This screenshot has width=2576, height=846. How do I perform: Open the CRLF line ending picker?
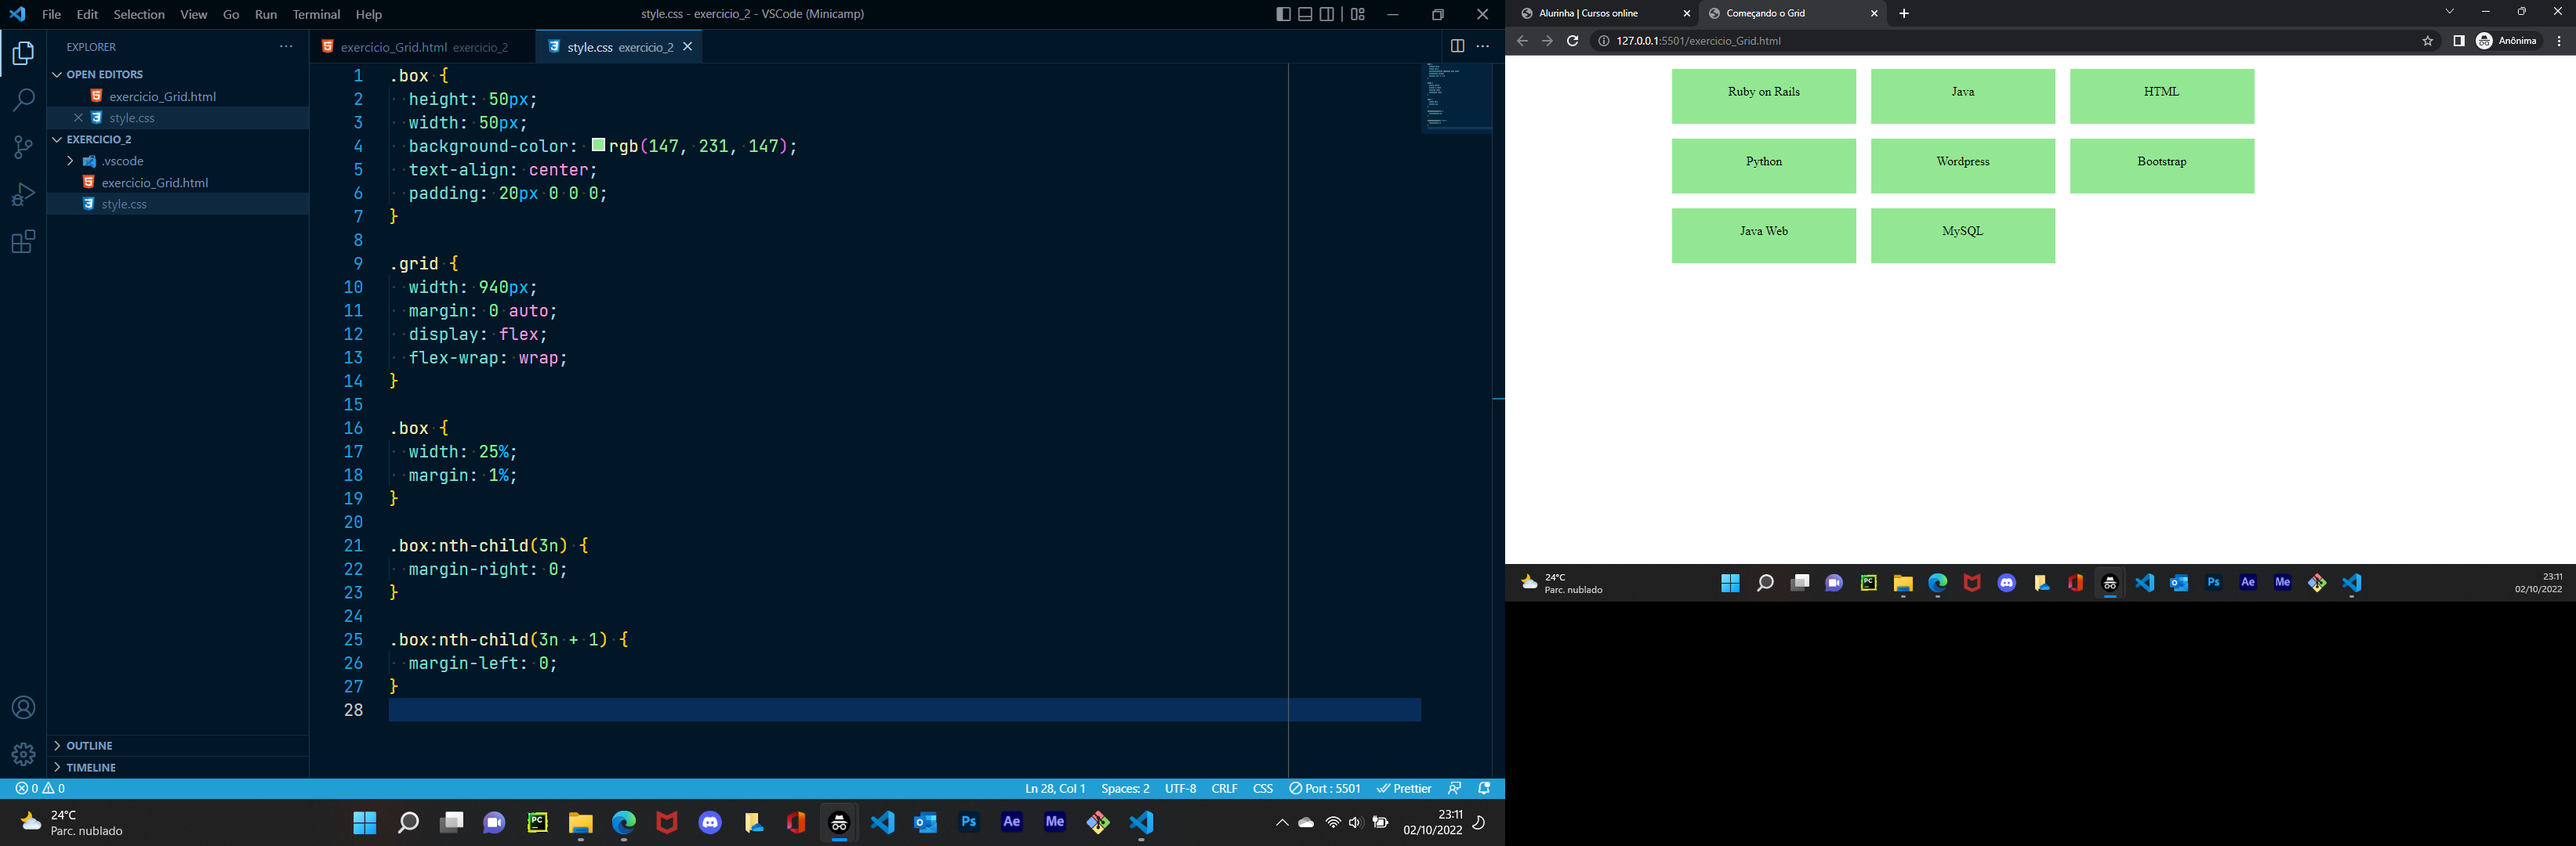[1224, 788]
